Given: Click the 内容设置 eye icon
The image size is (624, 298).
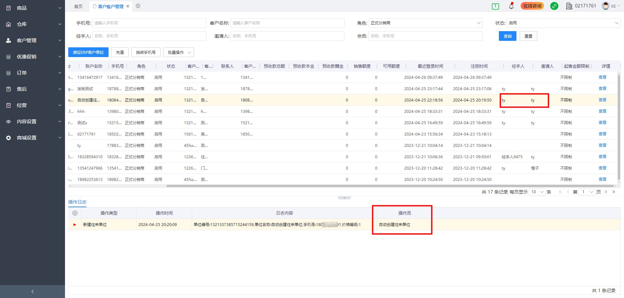Looking at the screenshot, I should point(8,121).
